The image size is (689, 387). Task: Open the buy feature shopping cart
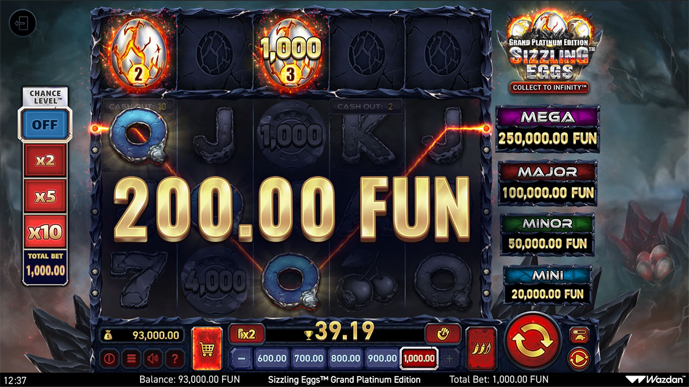pos(207,348)
